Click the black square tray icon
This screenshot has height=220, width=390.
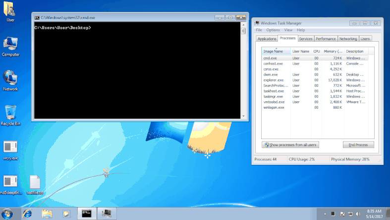333,214
